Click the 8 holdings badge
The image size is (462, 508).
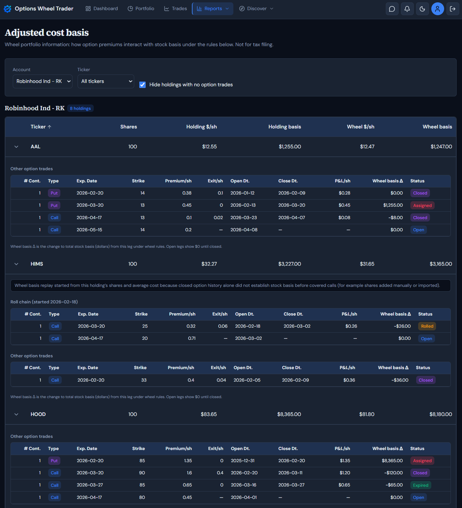[80, 109]
